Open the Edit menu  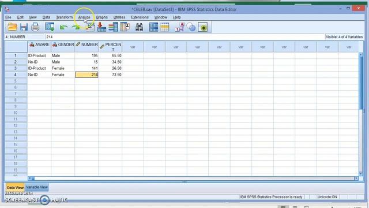[20, 17]
